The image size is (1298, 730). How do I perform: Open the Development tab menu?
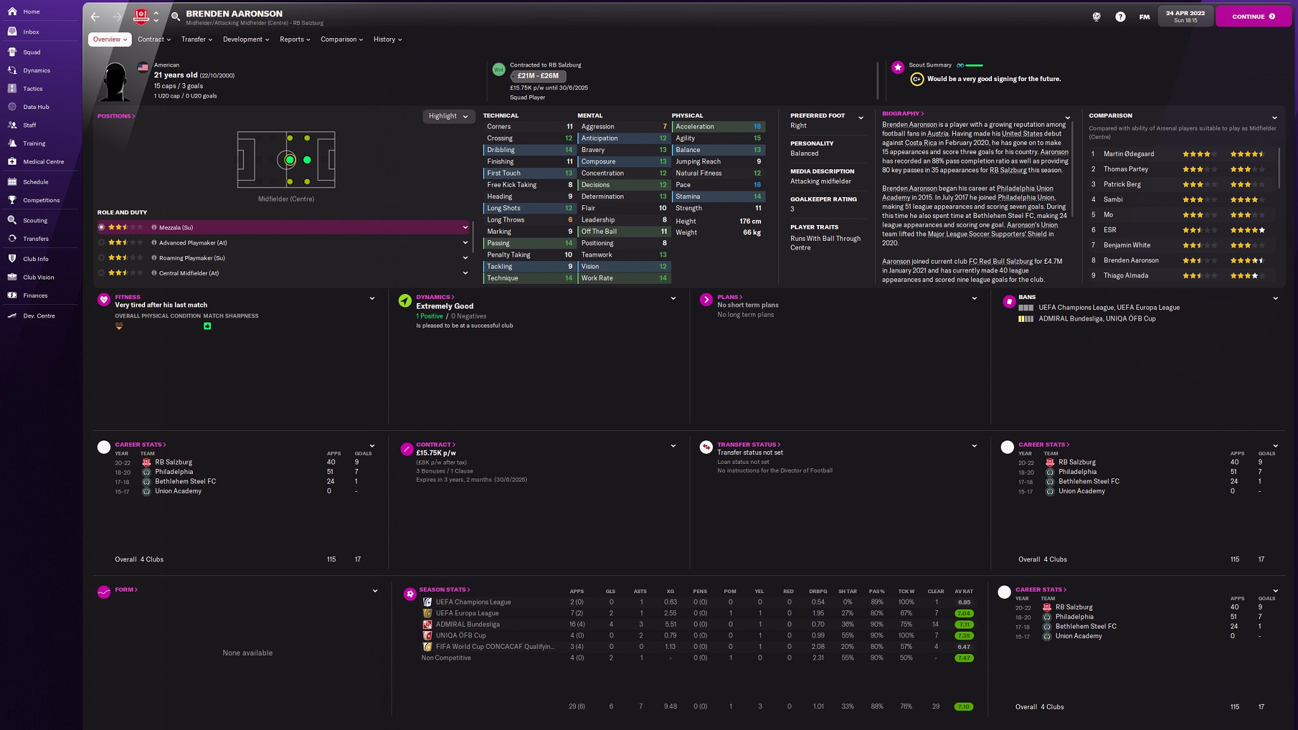click(246, 39)
